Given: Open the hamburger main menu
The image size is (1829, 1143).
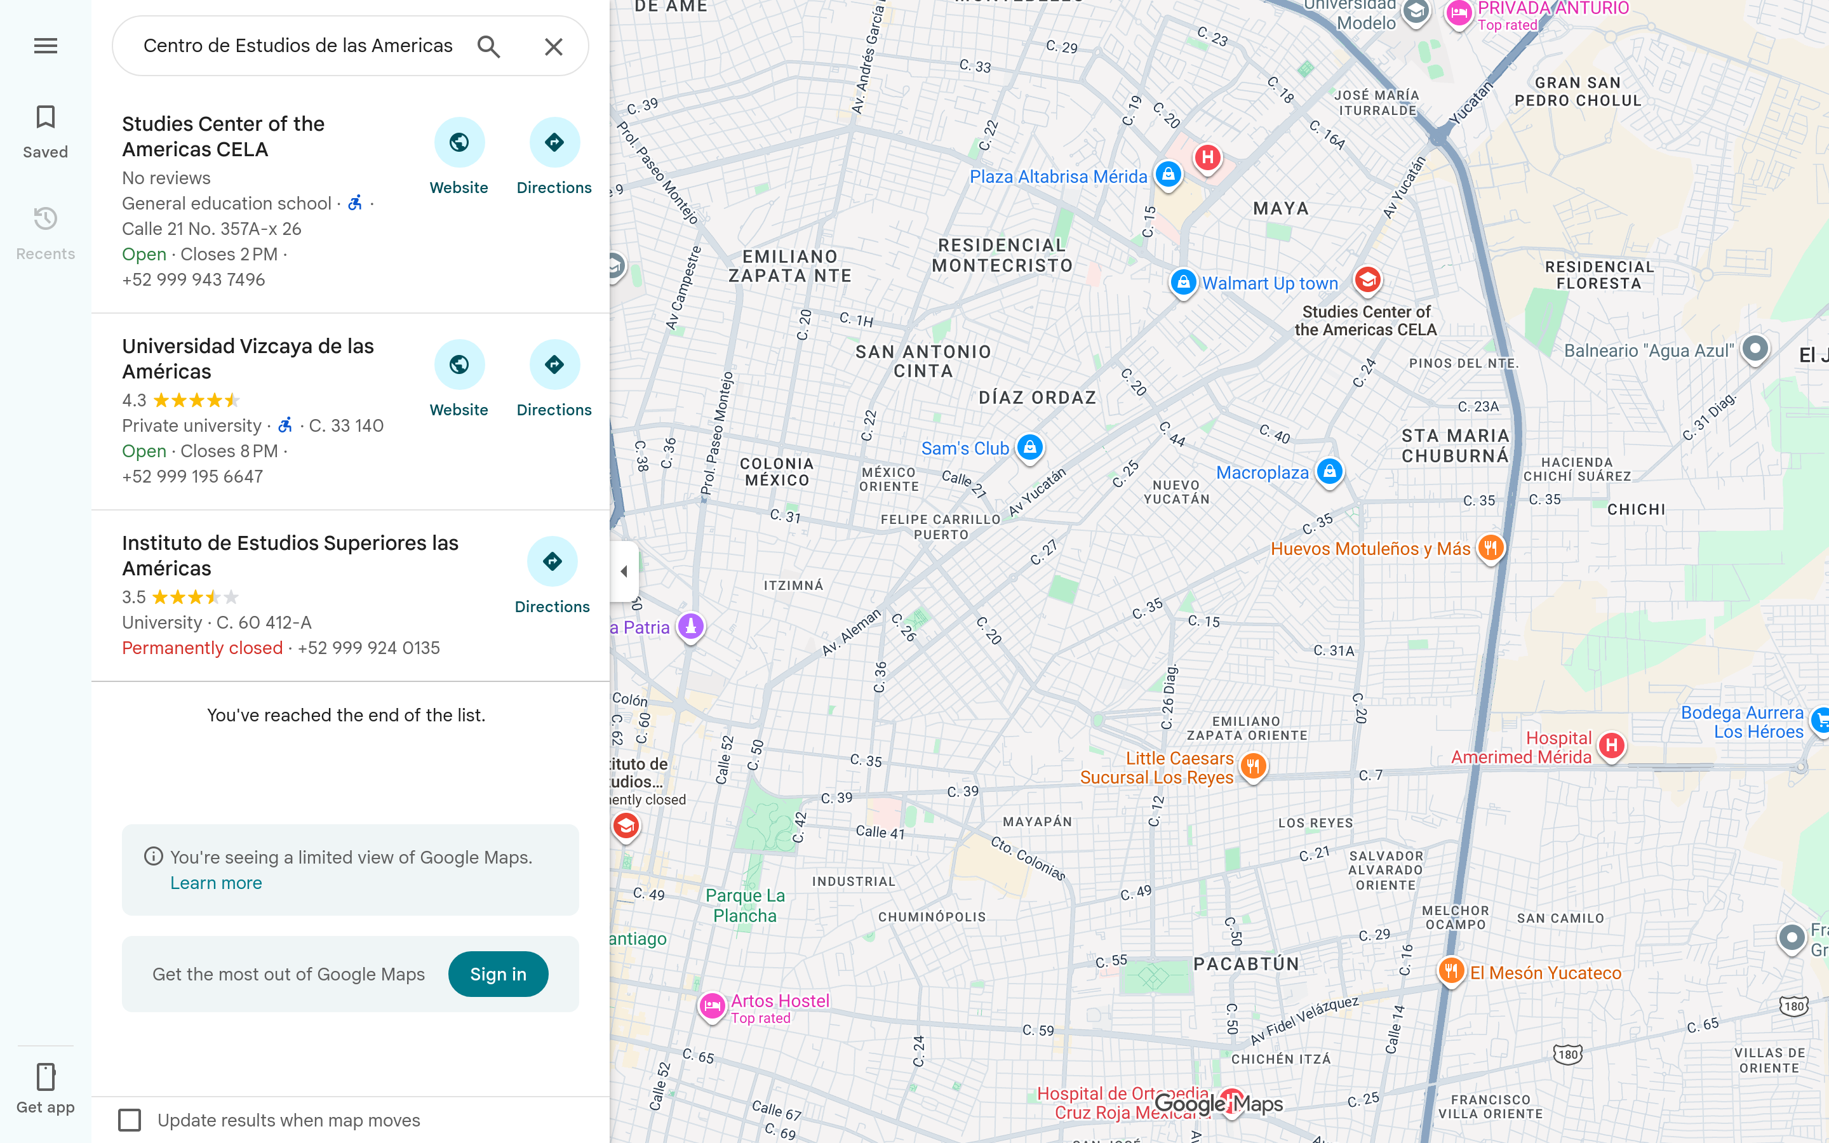Looking at the screenshot, I should click(x=45, y=46).
